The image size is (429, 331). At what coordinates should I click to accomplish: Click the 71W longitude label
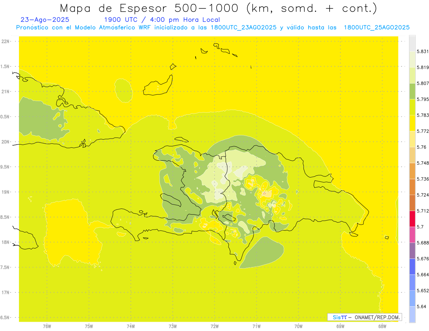(x=256, y=326)
